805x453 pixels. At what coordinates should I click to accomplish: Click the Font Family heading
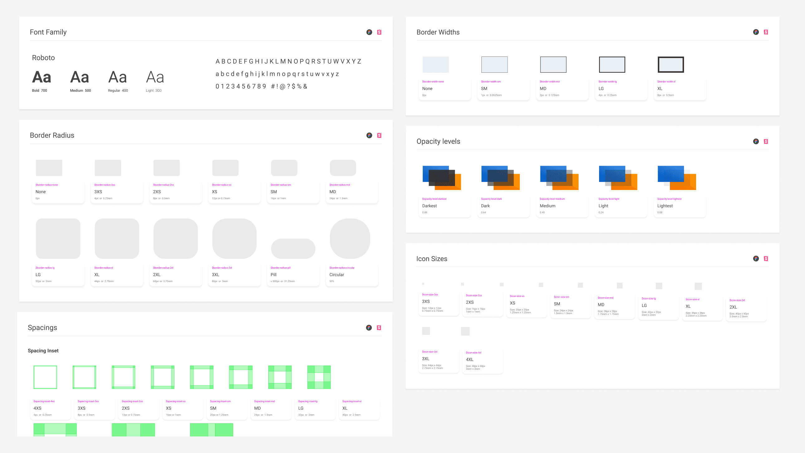(48, 32)
